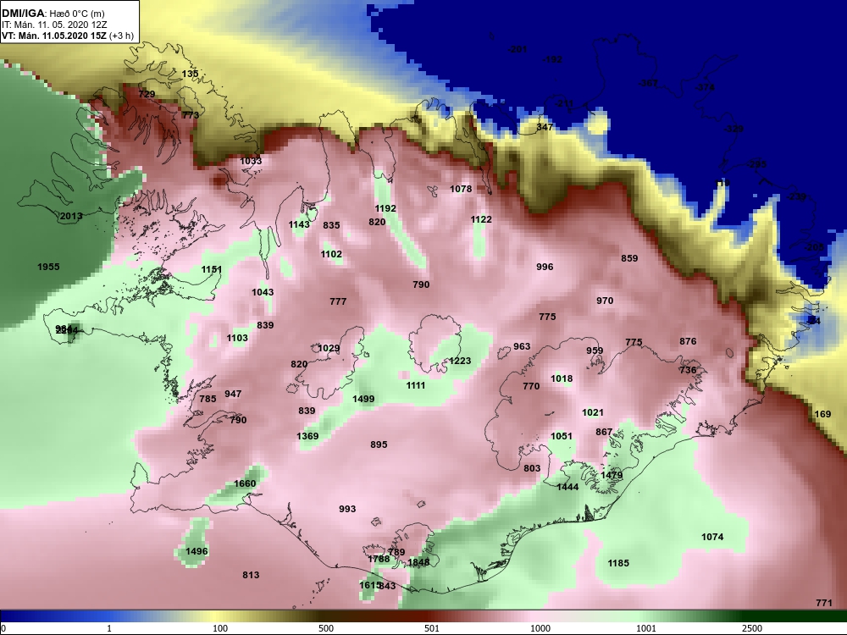
Task: Click the 'DMI/IGA: Hæð 0°C (m)' title text
Action: [x=53, y=14]
